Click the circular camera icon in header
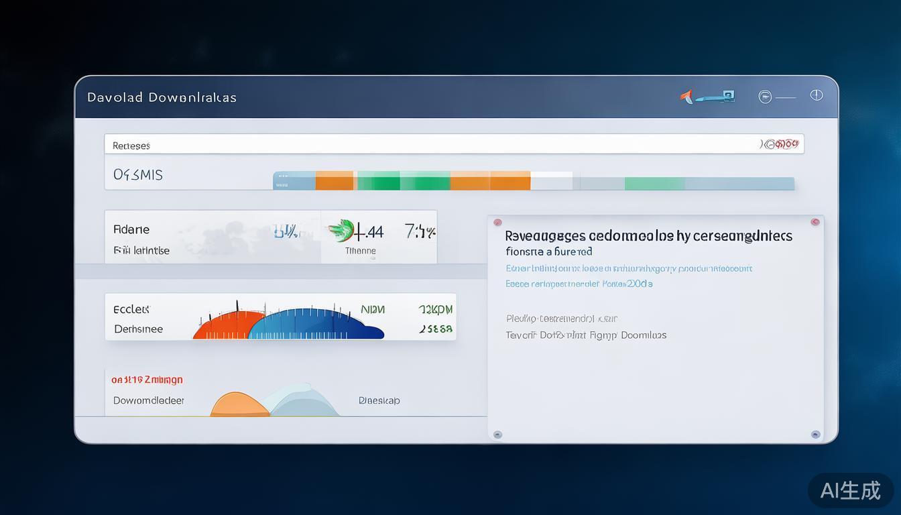Viewport: 901px width, 515px height. 765,97
